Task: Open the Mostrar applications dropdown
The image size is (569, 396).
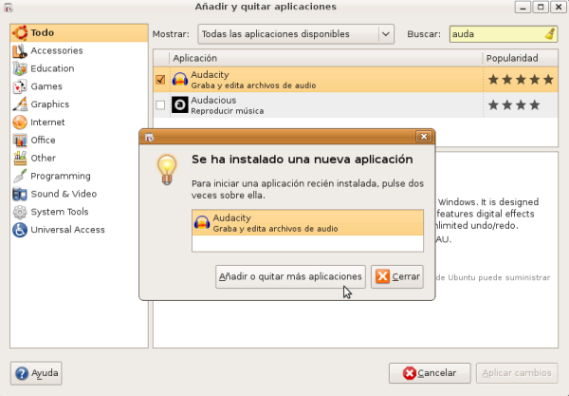Action: click(x=295, y=34)
